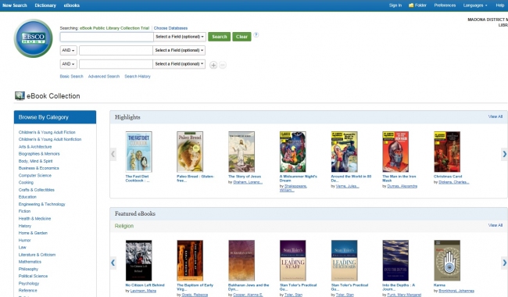The height and width of the screenshot is (297, 508).
Task: Open second search row Select a Field dropdown
Action: click(179, 50)
